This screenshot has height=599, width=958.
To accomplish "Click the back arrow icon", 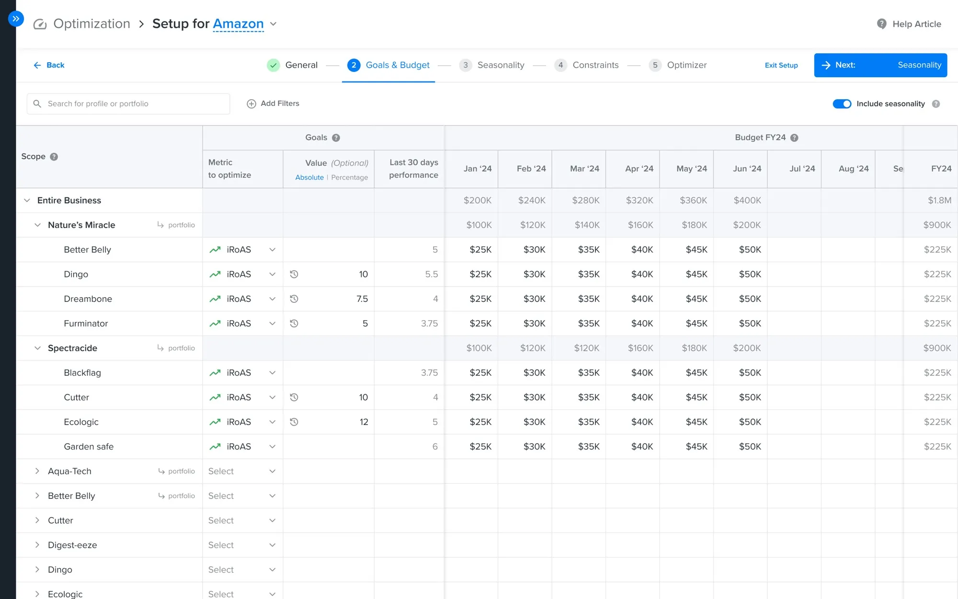I will pos(37,65).
